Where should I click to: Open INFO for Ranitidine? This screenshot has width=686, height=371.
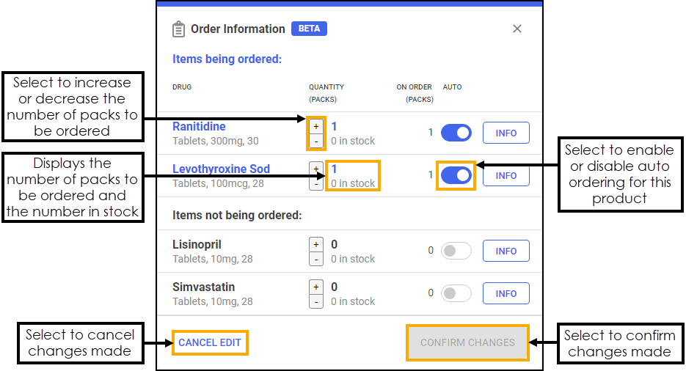(x=506, y=133)
